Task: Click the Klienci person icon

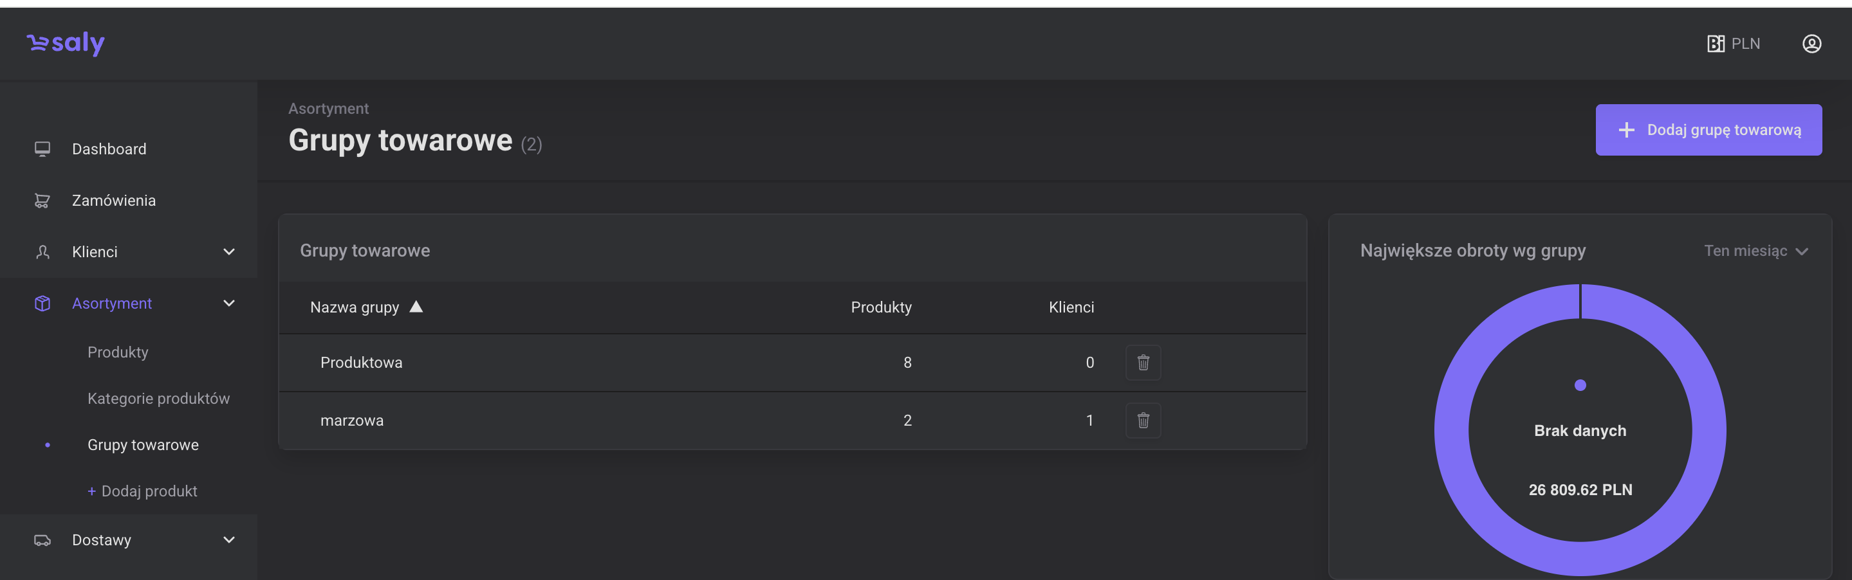Action: pos(42,251)
